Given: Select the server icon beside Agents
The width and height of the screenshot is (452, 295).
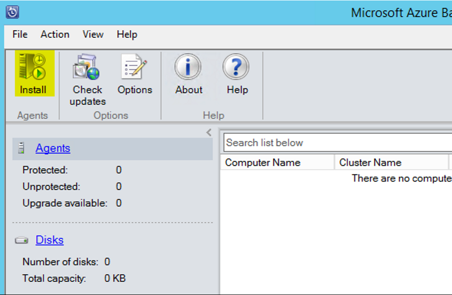Looking at the screenshot, I should 21,148.
